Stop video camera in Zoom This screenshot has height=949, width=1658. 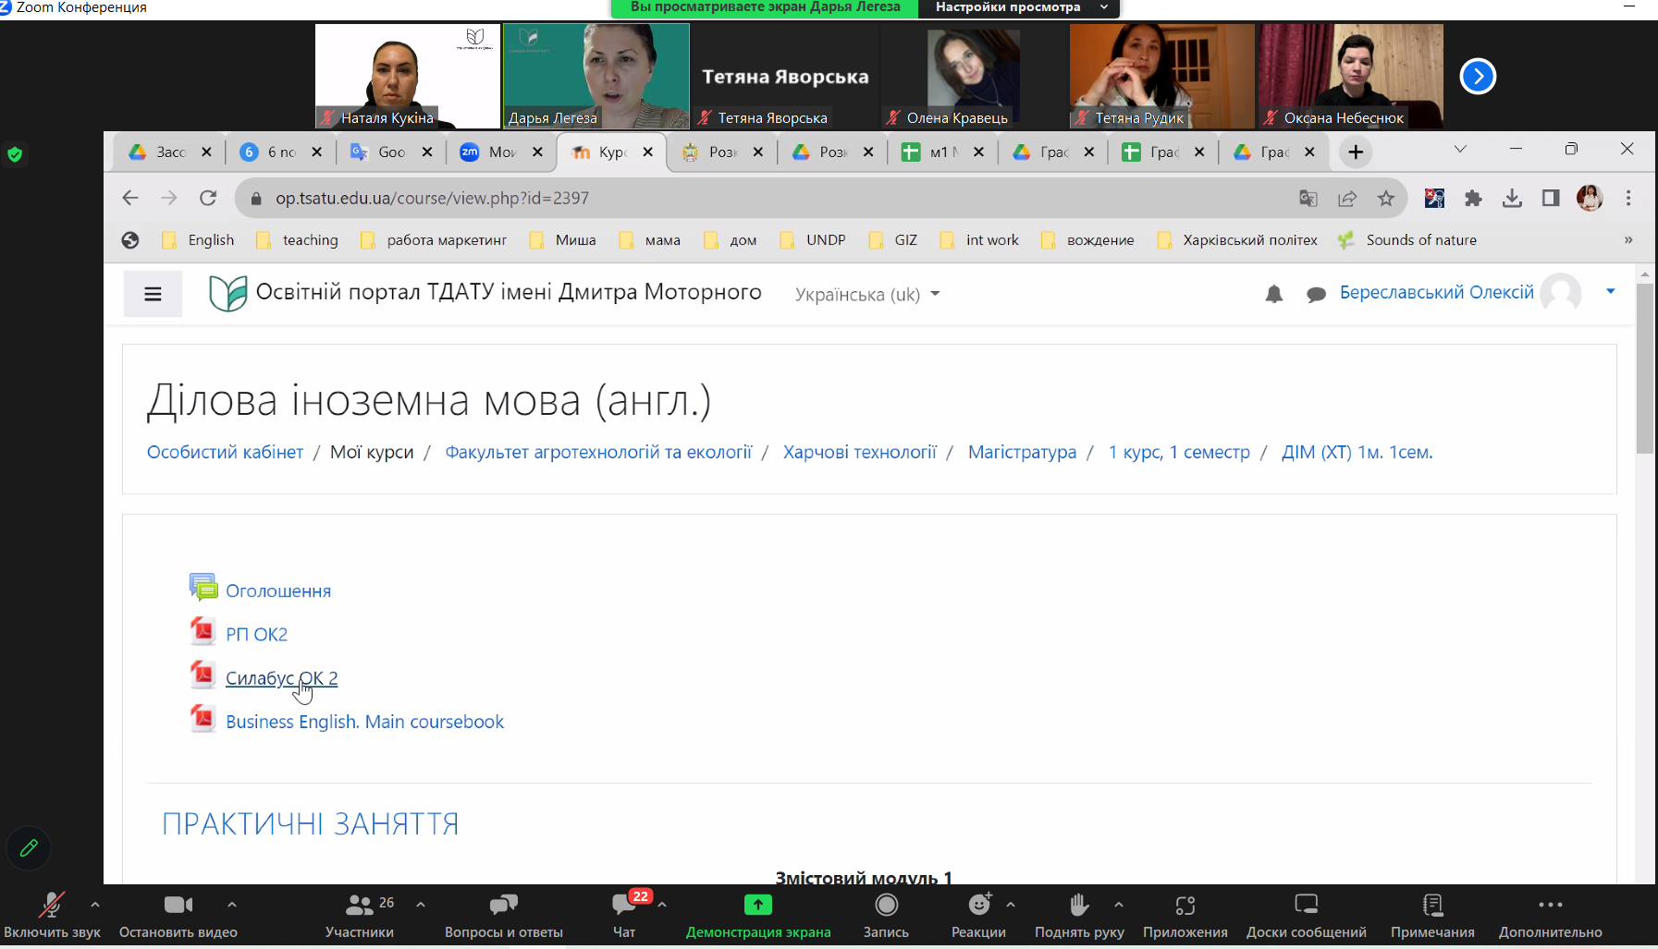coord(178,906)
